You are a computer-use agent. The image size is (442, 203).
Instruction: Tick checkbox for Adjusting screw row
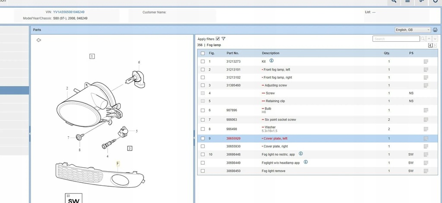203,85
